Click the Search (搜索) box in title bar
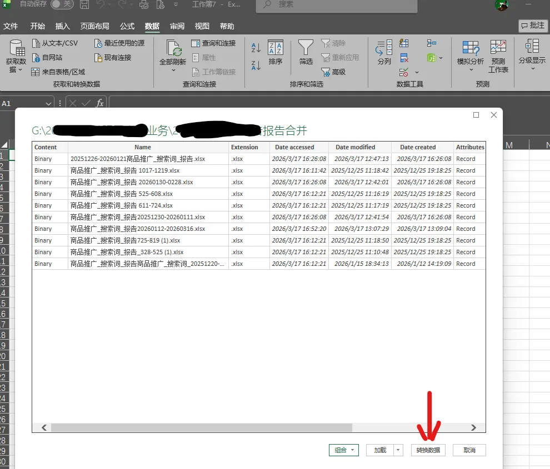Screen dimensions: 550x469 (x=337, y=5)
